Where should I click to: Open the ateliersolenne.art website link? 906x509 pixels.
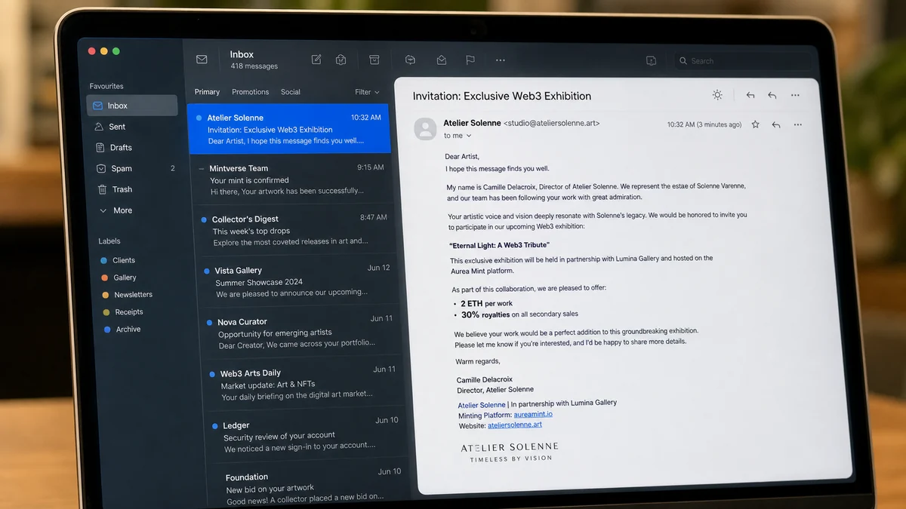[x=515, y=425]
